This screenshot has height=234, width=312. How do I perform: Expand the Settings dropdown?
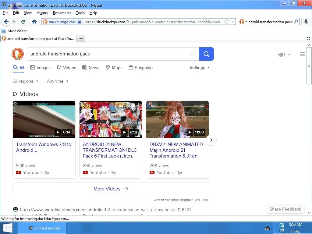(x=200, y=67)
